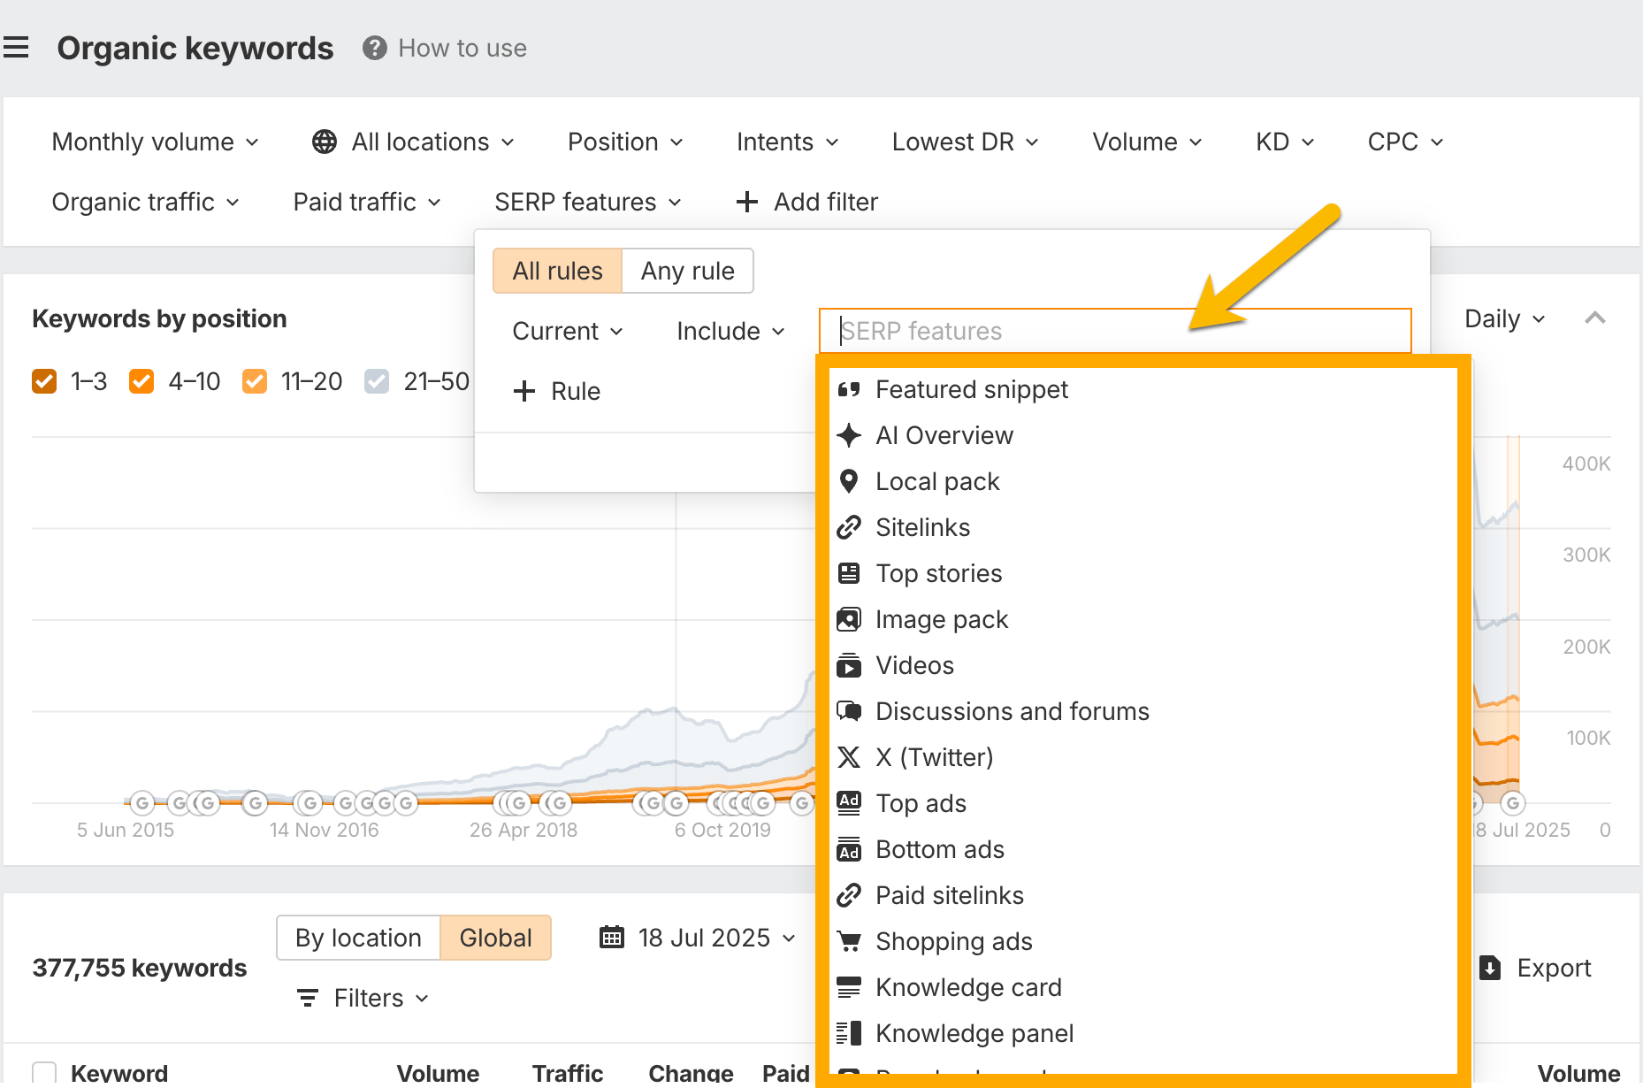Select the By location tab

pyautogui.click(x=358, y=937)
